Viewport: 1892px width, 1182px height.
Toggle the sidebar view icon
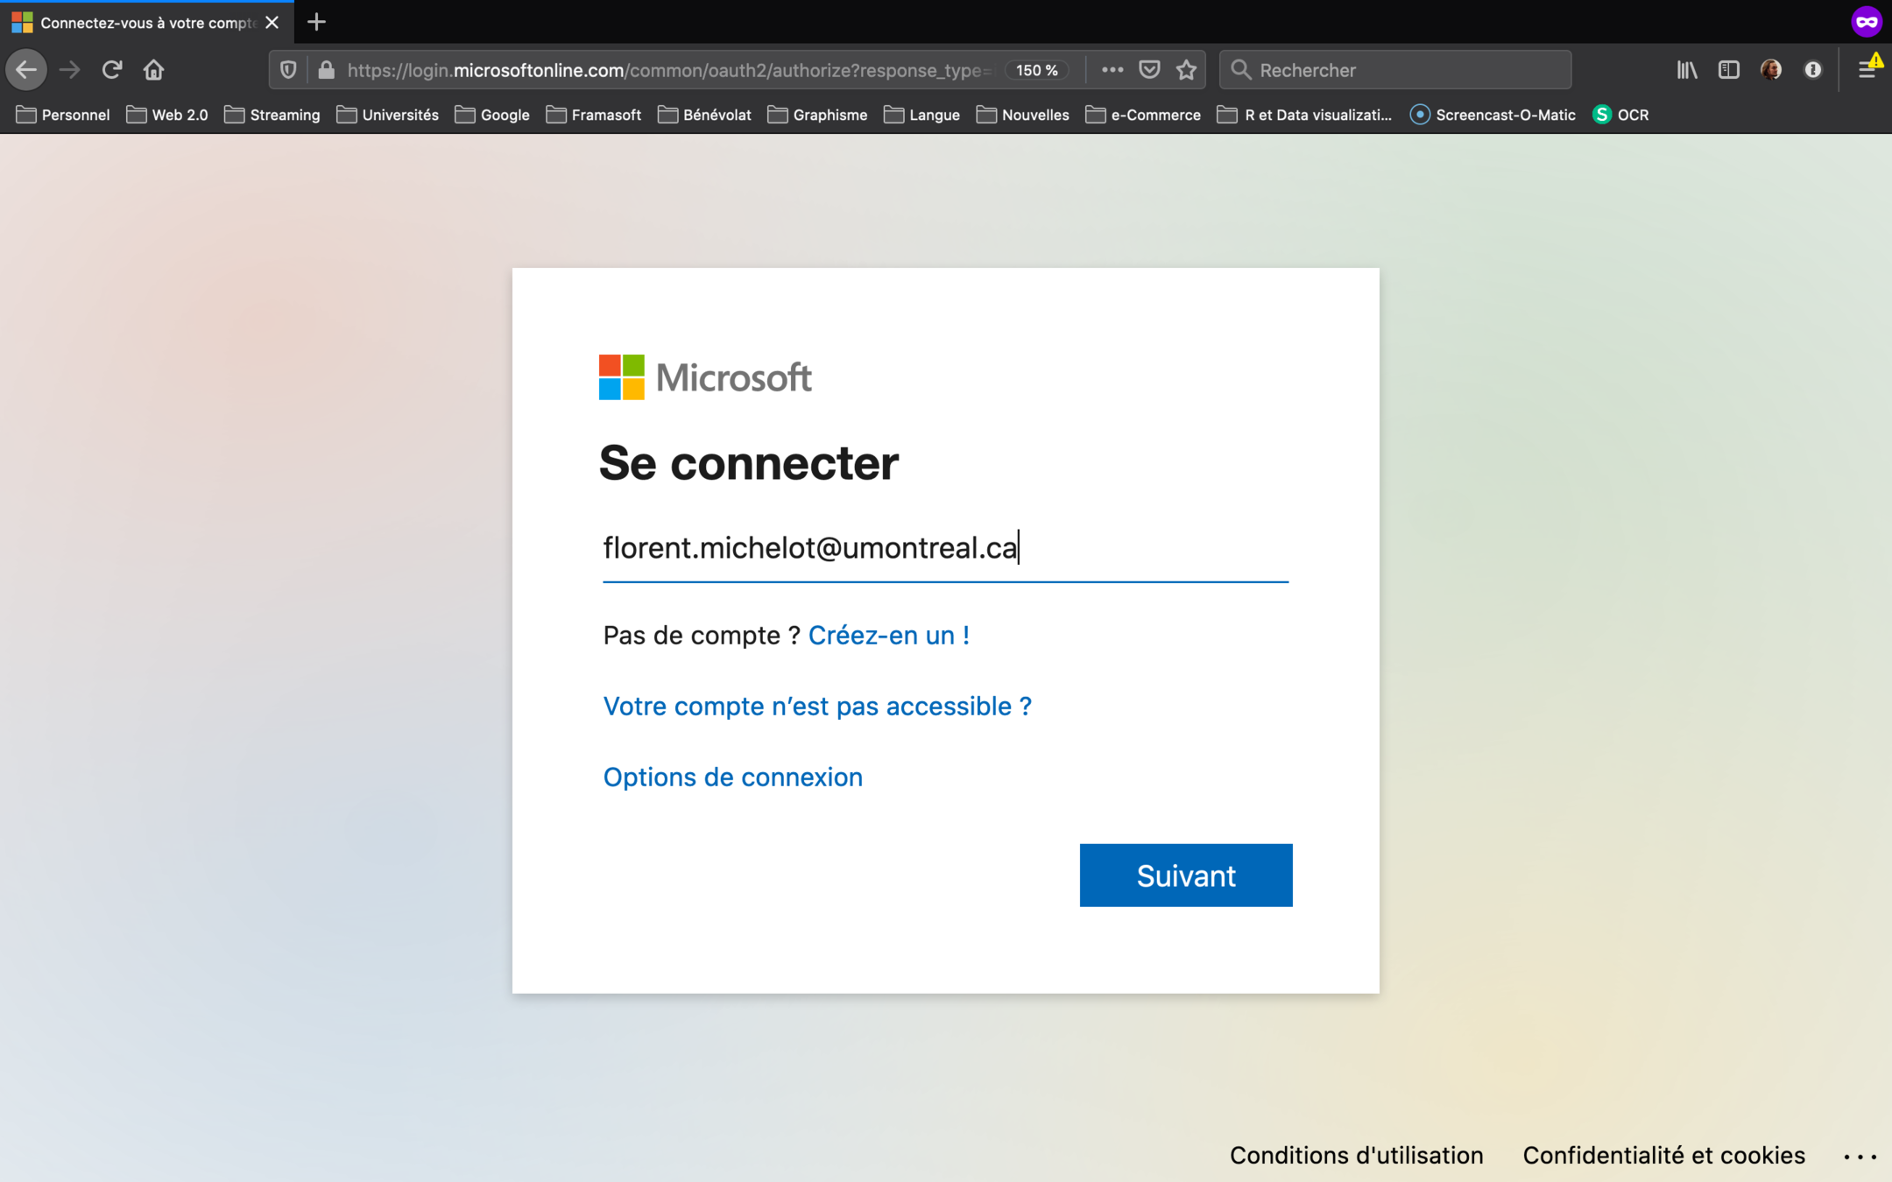point(1728,70)
